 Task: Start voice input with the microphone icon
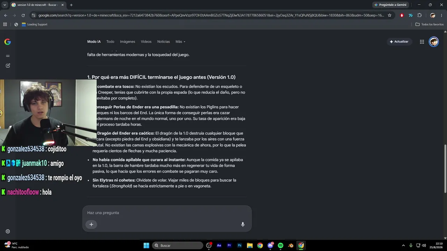[243, 225]
